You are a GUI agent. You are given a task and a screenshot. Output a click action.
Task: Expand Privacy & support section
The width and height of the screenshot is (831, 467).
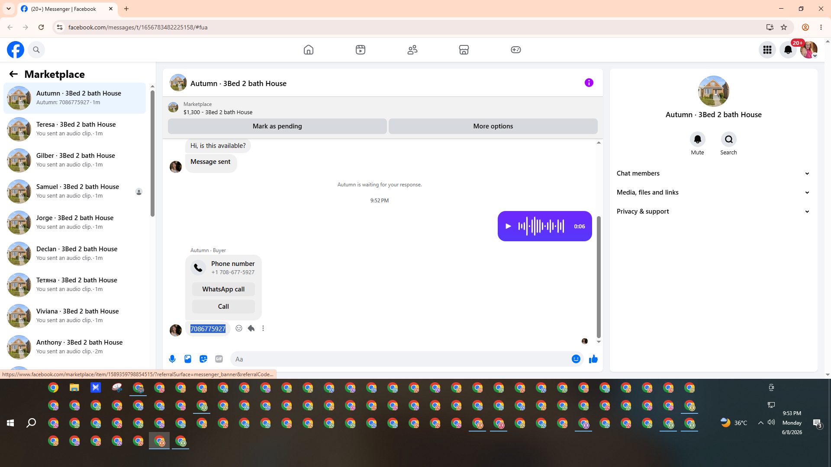[x=714, y=211]
